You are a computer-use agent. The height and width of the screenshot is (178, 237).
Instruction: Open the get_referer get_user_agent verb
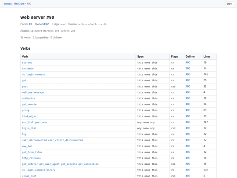point(60,164)
